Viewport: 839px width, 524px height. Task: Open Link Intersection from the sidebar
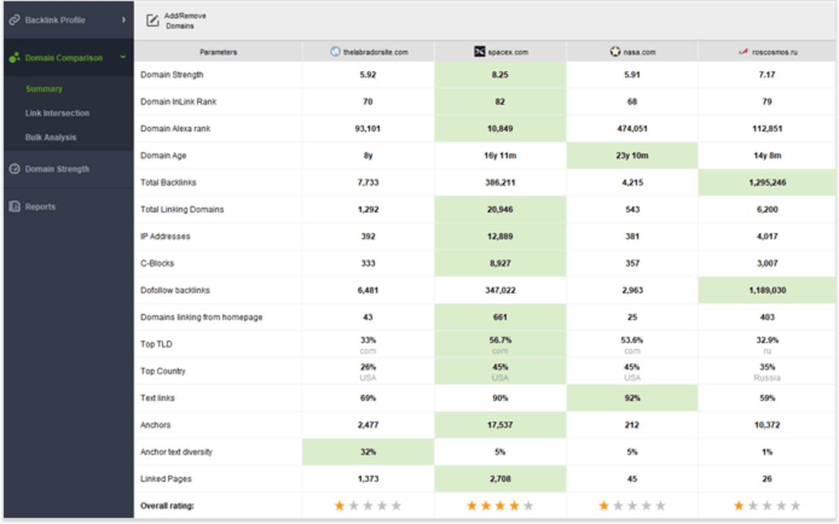click(x=58, y=113)
